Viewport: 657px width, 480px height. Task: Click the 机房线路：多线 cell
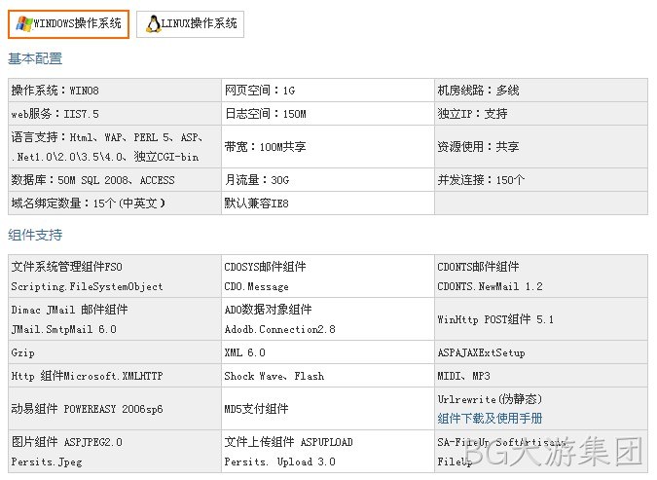pos(541,91)
